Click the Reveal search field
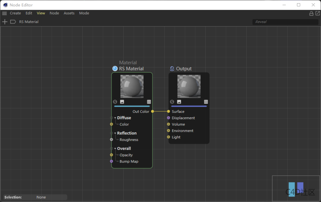This screenshot has height=202, width=321. (x=285, y=22)
